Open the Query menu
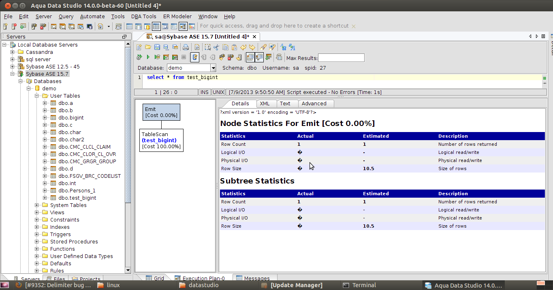The width and height of the screenshot is (553, 290). (66, 17)
